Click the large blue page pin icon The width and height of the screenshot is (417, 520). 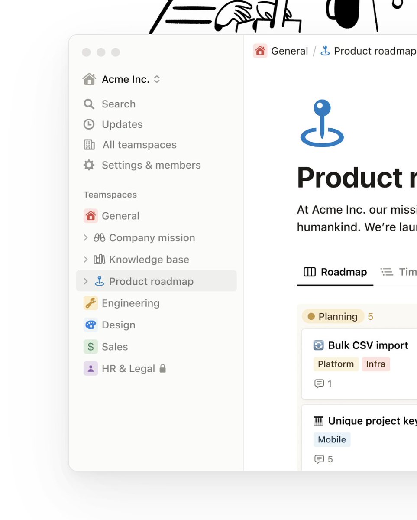point(322,123)
